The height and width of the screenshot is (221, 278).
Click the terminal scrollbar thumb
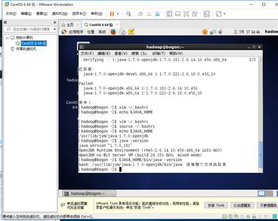[261, 155]
